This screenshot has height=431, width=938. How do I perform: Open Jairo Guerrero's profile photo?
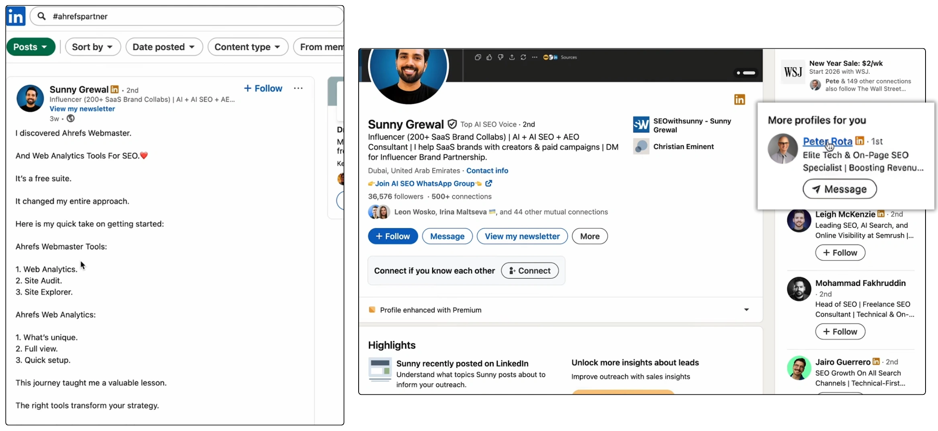point(799,367)
